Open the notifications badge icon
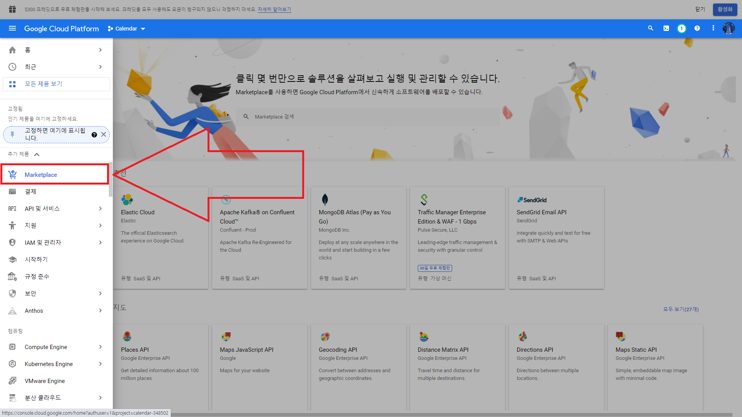The width and height of the screenshot is (742, 417). [x=681, y=29]
